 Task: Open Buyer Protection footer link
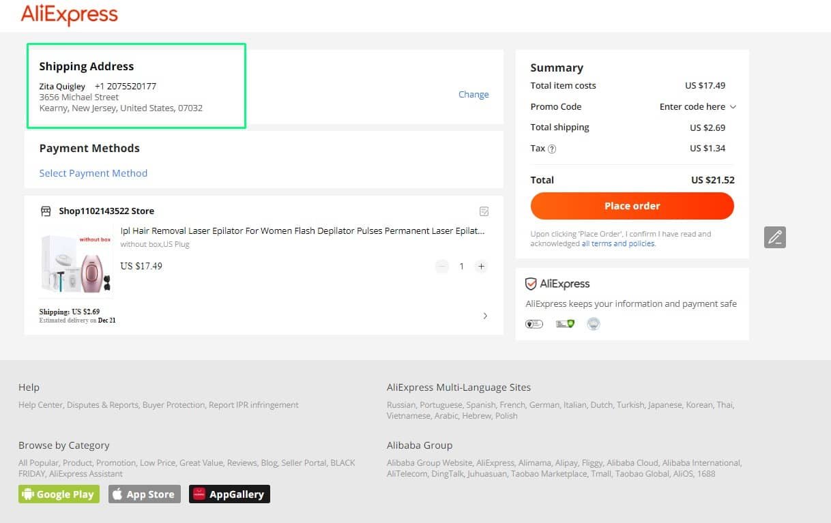coord(173,405)
